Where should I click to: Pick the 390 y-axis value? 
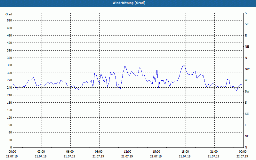(10, 51)
